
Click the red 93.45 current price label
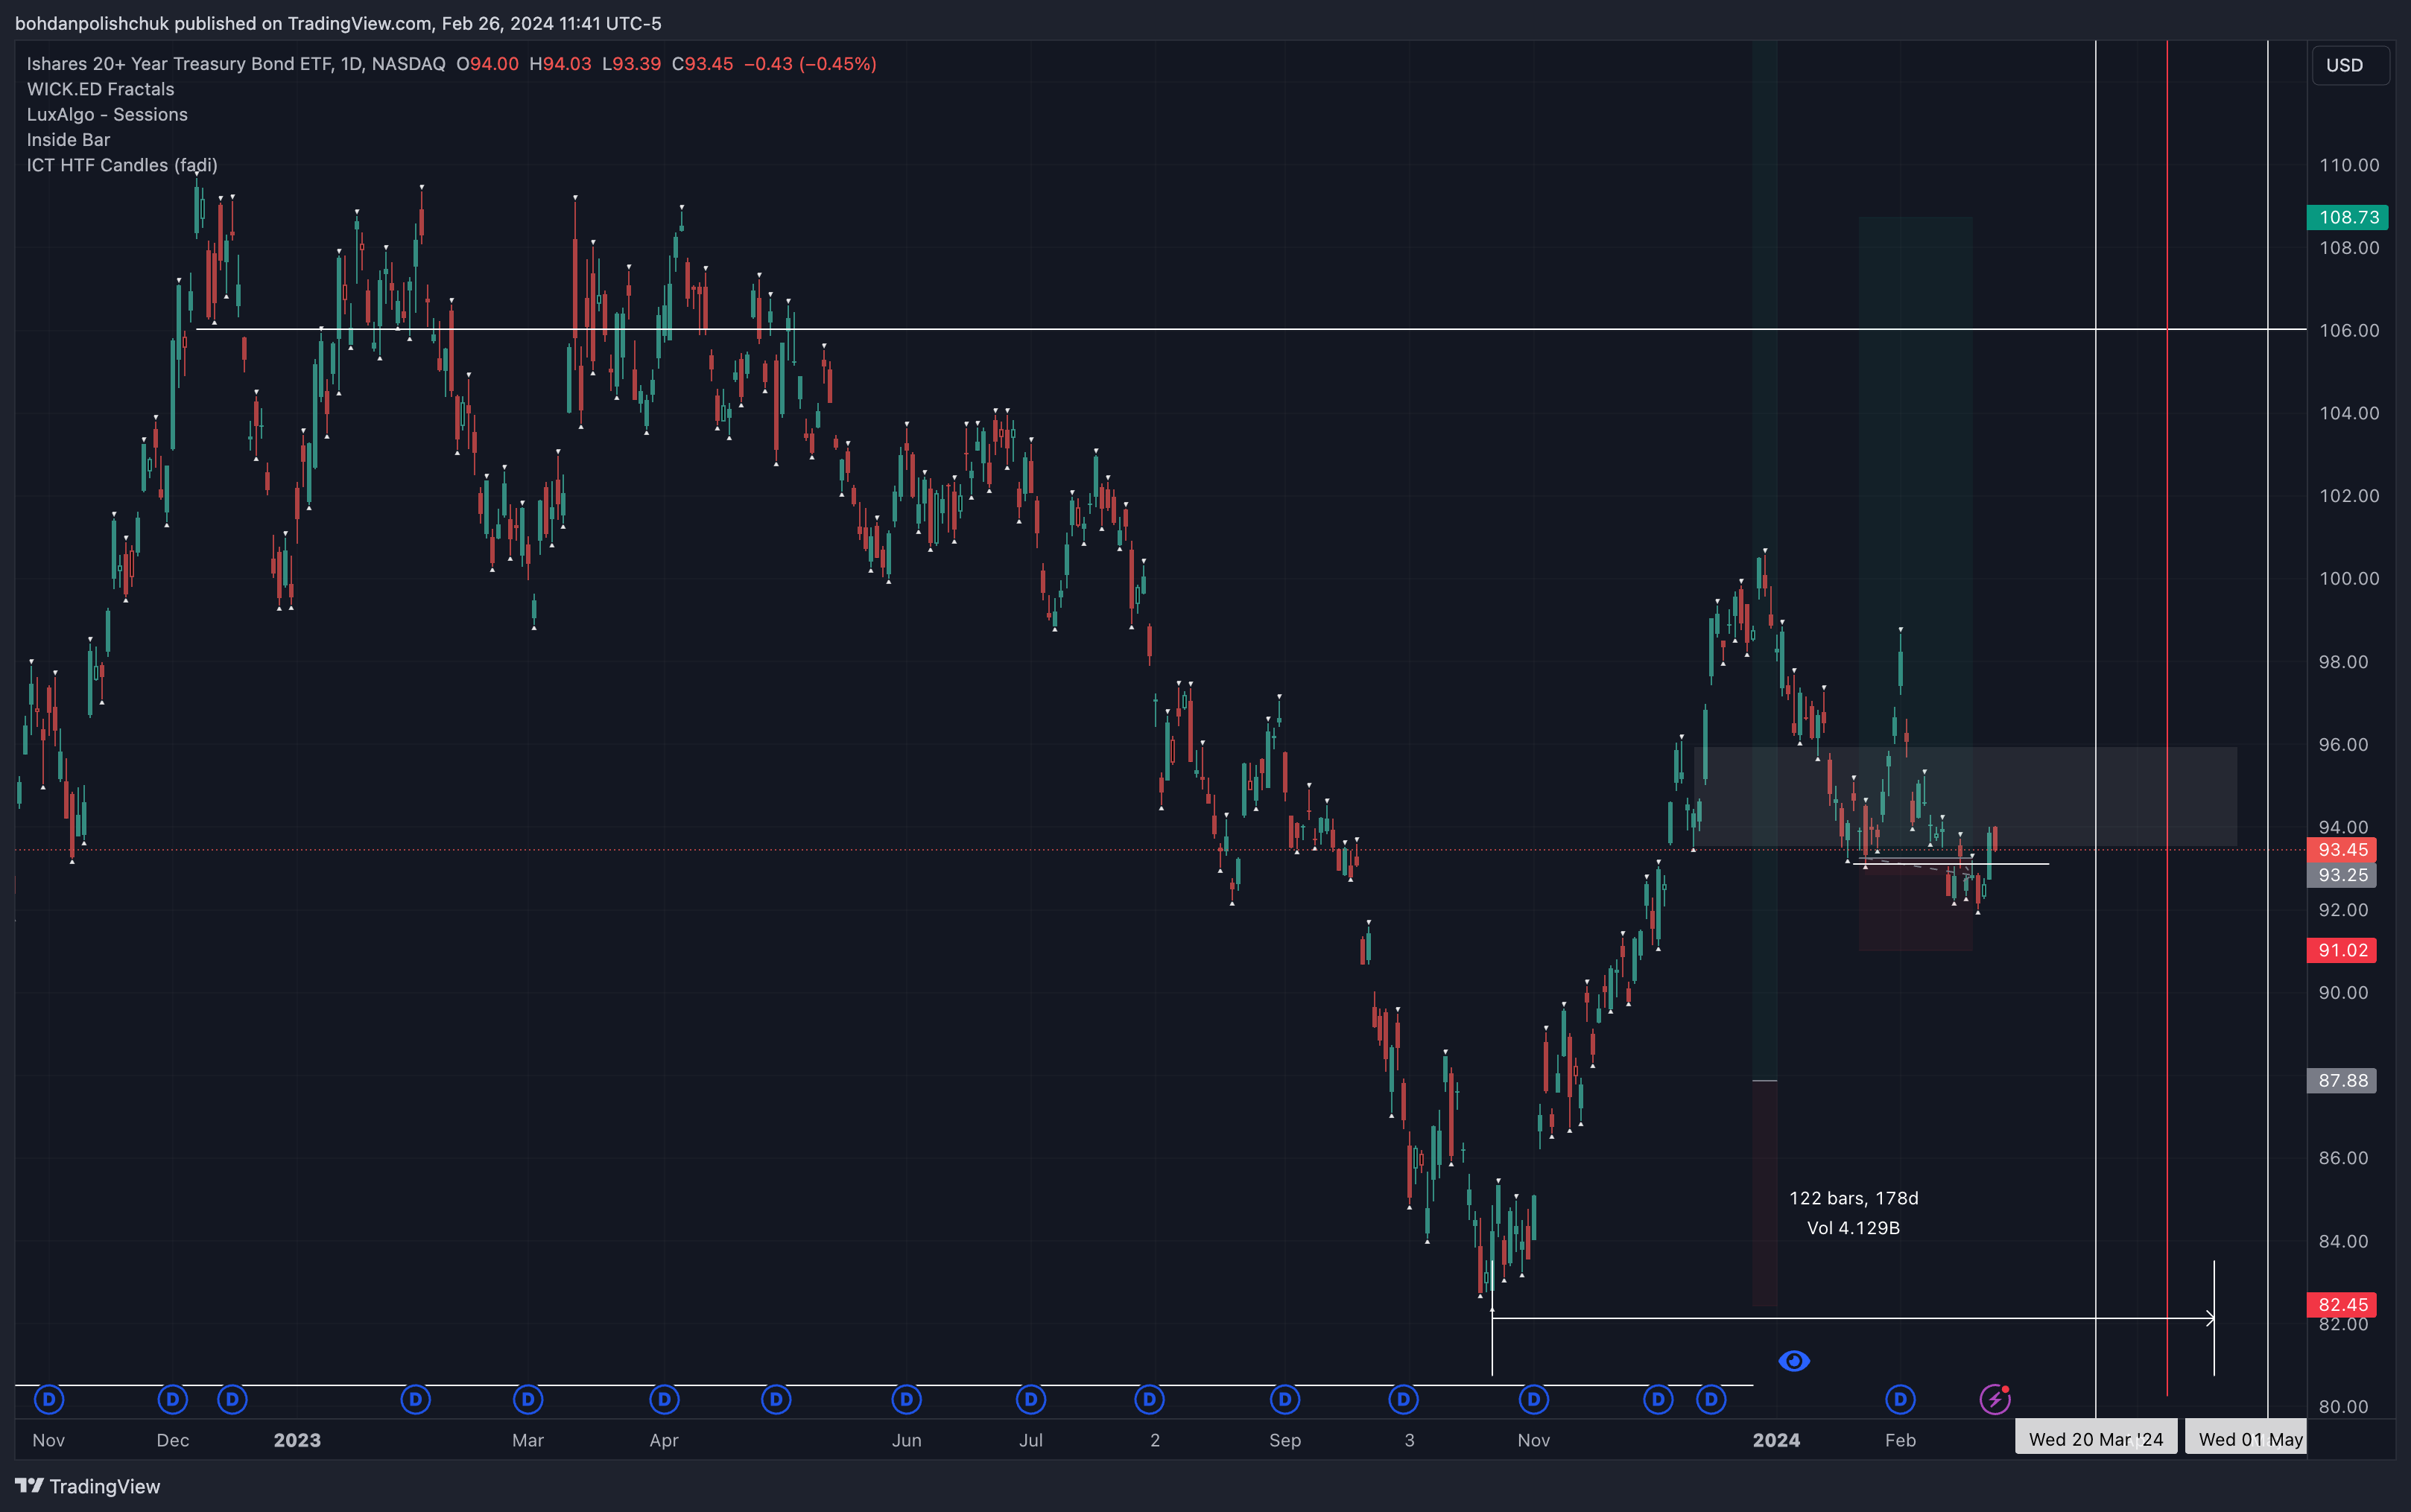click(x=2342, y=850)
